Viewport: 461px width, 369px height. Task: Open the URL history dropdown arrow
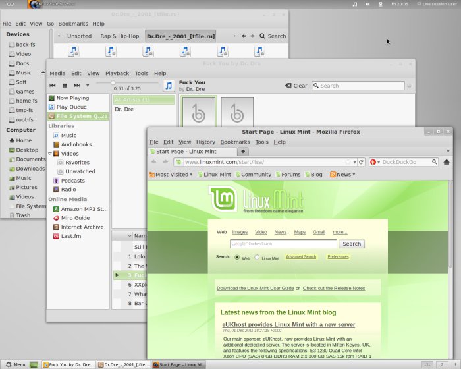(354, 162)
